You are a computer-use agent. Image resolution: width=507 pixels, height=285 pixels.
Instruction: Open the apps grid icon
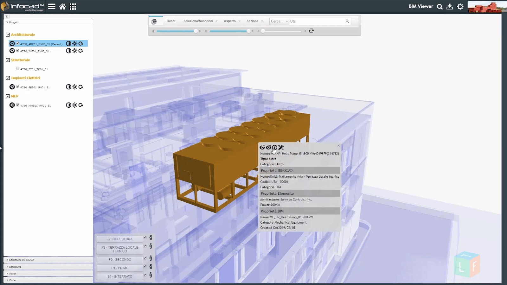(73, 7)
